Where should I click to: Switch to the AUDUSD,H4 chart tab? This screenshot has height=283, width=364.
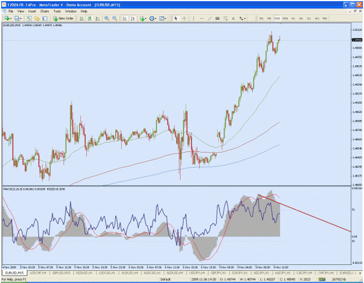pyautogui.click(x=129, y=273)
